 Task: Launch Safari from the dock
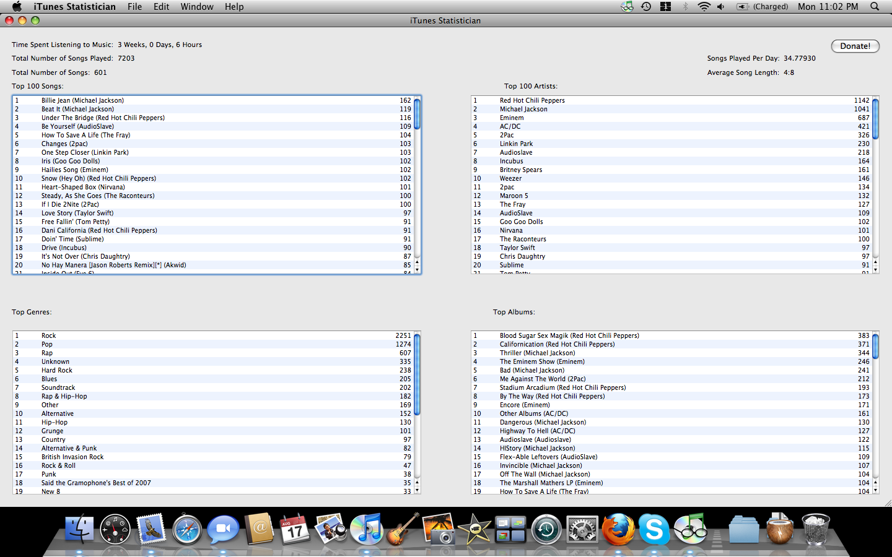pyautogui.click(x=187, y=530)
